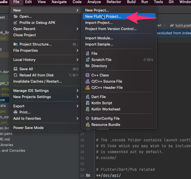
Task: Click the Resource Bundle icon
Action: point(88,124)
